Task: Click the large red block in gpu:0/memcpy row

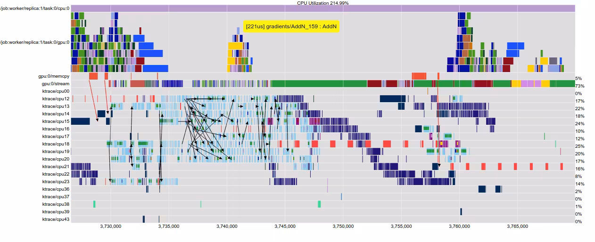Action: 419,76
